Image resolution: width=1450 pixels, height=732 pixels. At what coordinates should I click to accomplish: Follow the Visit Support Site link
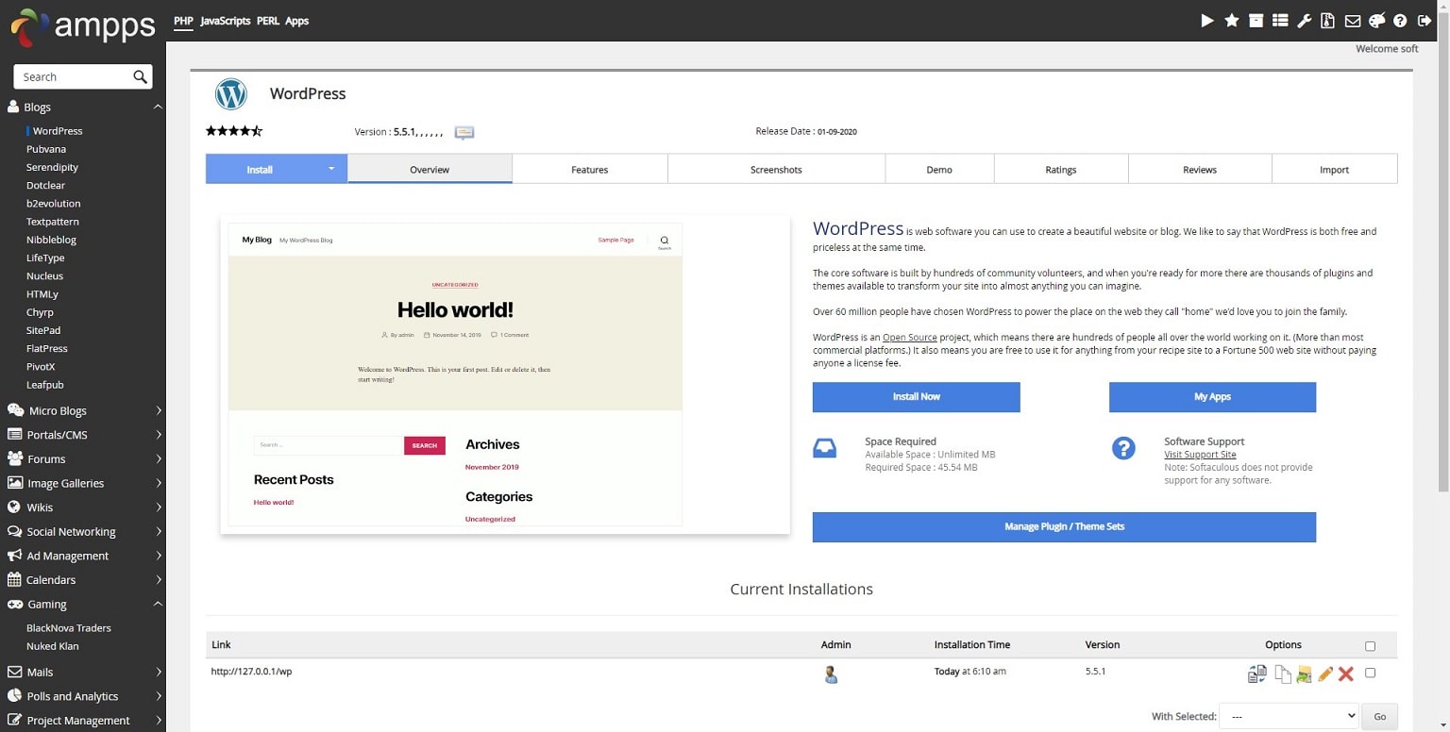click(x=1200, y=455)
